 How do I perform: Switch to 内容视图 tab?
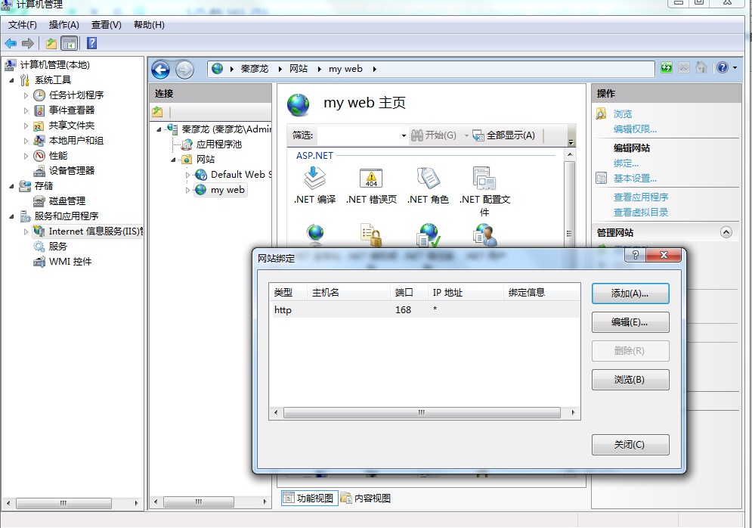click(x=366, y=498)
